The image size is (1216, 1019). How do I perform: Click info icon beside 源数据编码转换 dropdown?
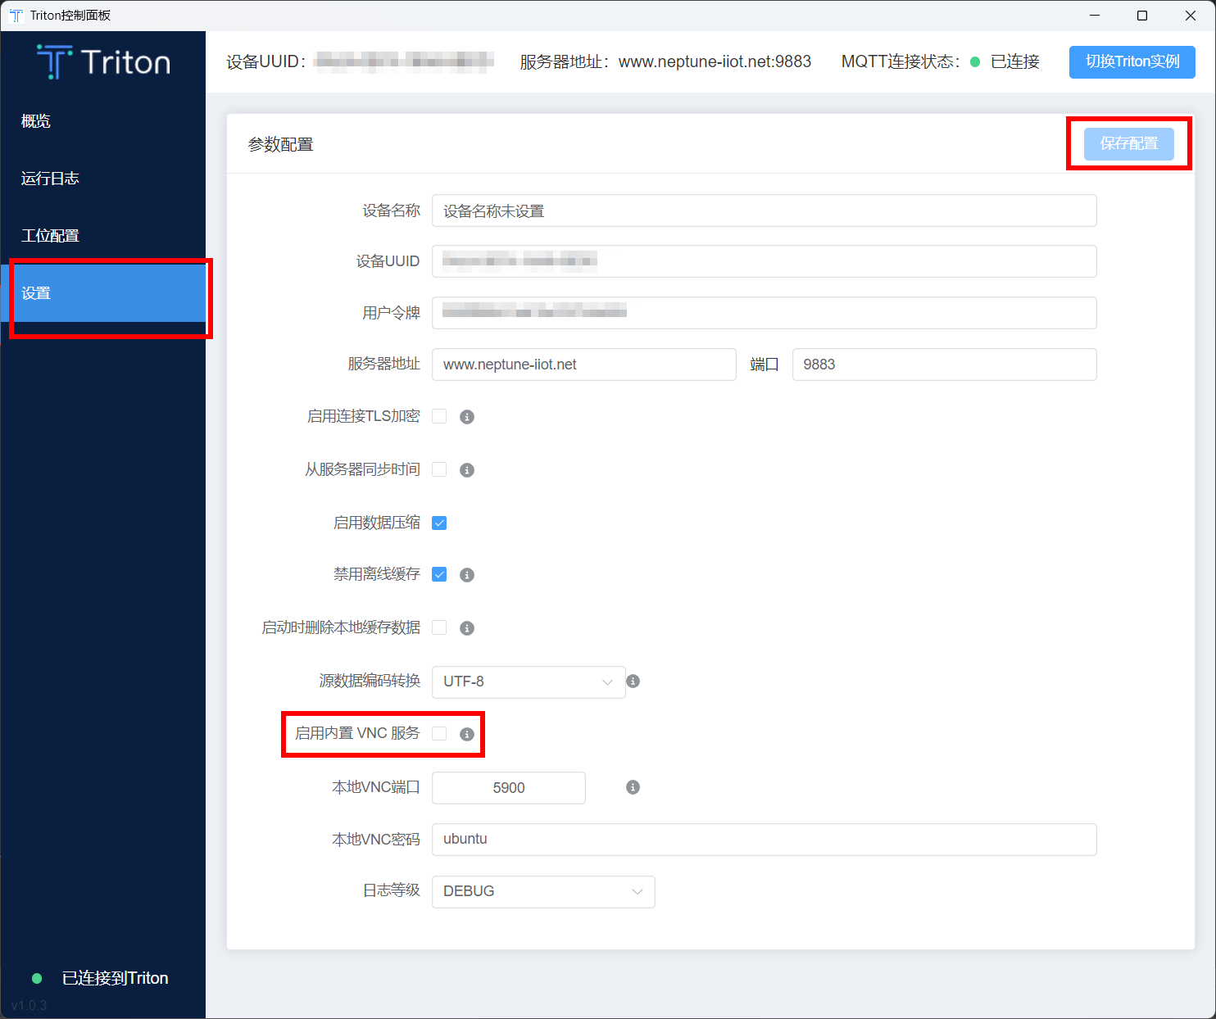click(x=633, y=682)
